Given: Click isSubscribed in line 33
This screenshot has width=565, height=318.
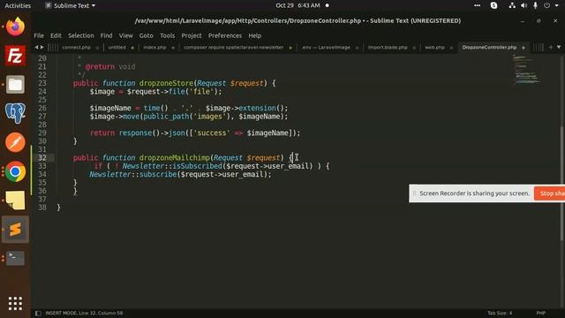Looking at the screenshot, I should (x=198, y=166).
